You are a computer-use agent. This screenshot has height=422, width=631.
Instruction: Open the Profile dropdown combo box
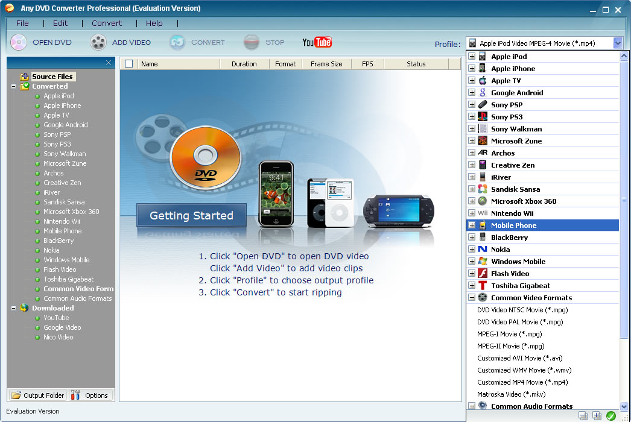(545, 43)
